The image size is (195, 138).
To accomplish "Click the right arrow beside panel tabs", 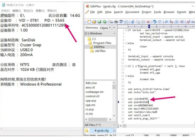I will point(114,27).
